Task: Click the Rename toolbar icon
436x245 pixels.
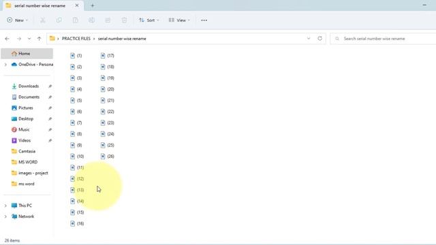Action: point(91,20)
